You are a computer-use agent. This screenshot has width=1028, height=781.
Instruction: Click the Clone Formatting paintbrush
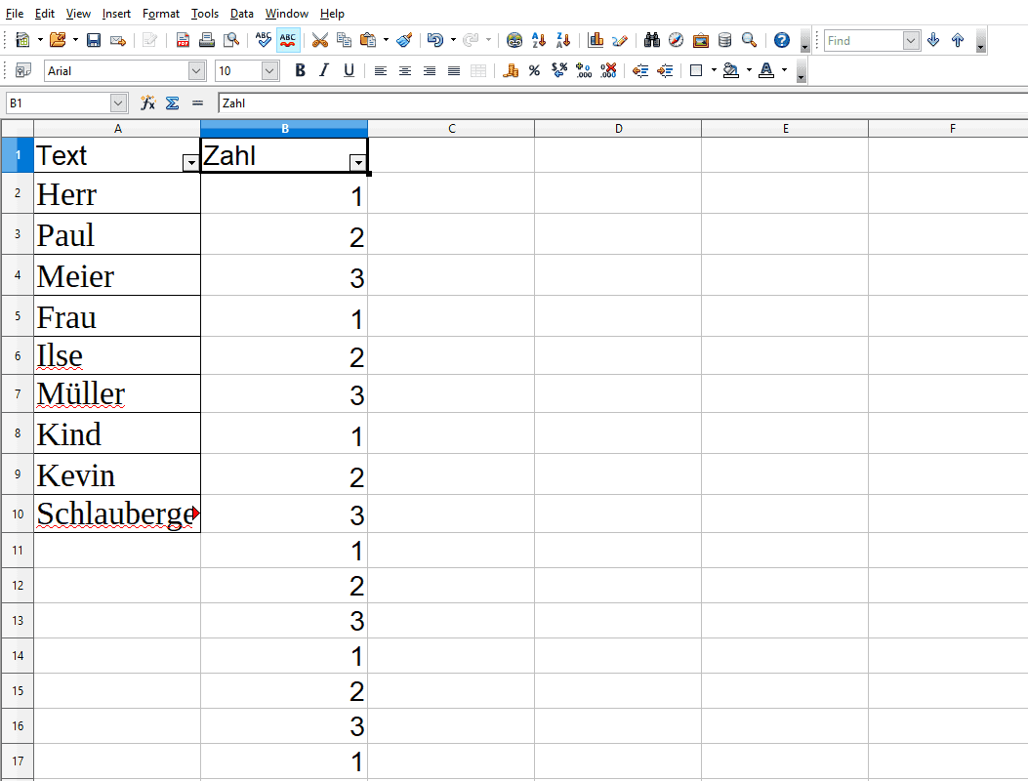pos(404,40)
